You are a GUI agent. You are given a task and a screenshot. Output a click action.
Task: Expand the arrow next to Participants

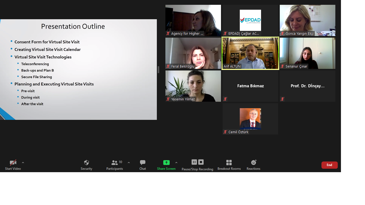coord(129,163)
